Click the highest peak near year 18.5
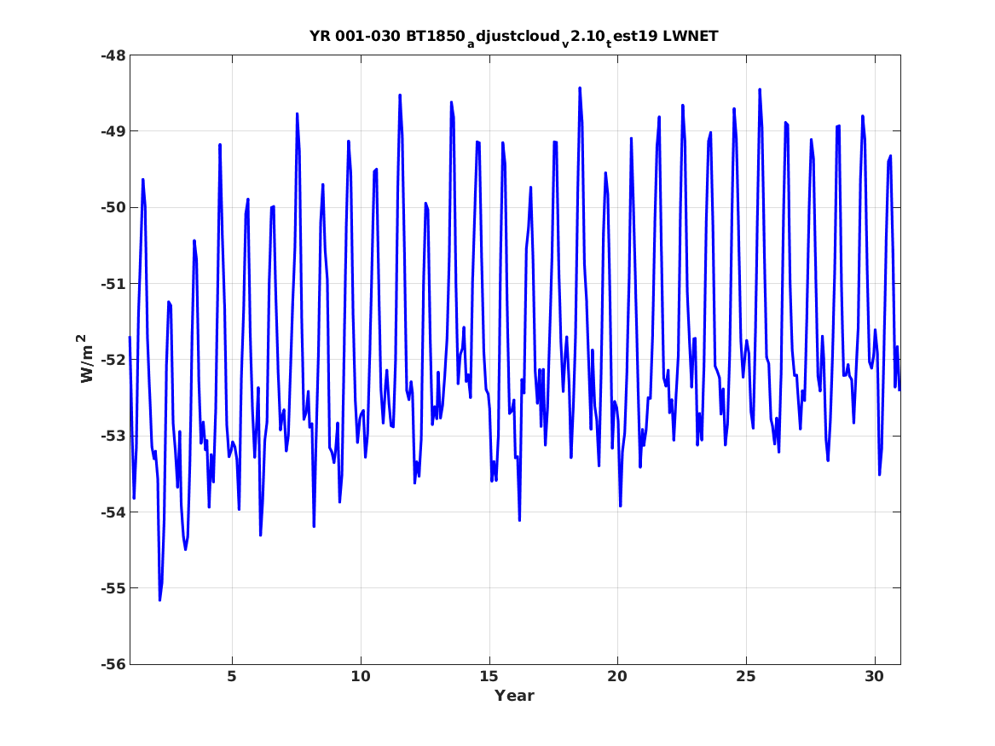Image resolution: width=995 pixels, height=746 pixels. 580,88
